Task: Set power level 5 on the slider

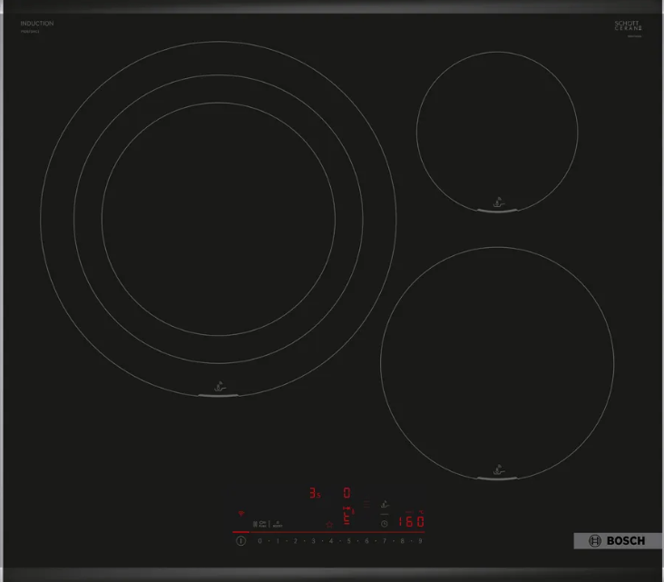Action: (x=348, y=541)
